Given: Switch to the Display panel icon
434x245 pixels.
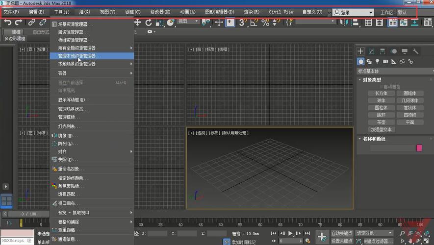Looking at the screenshot, I should coord(405,51).
